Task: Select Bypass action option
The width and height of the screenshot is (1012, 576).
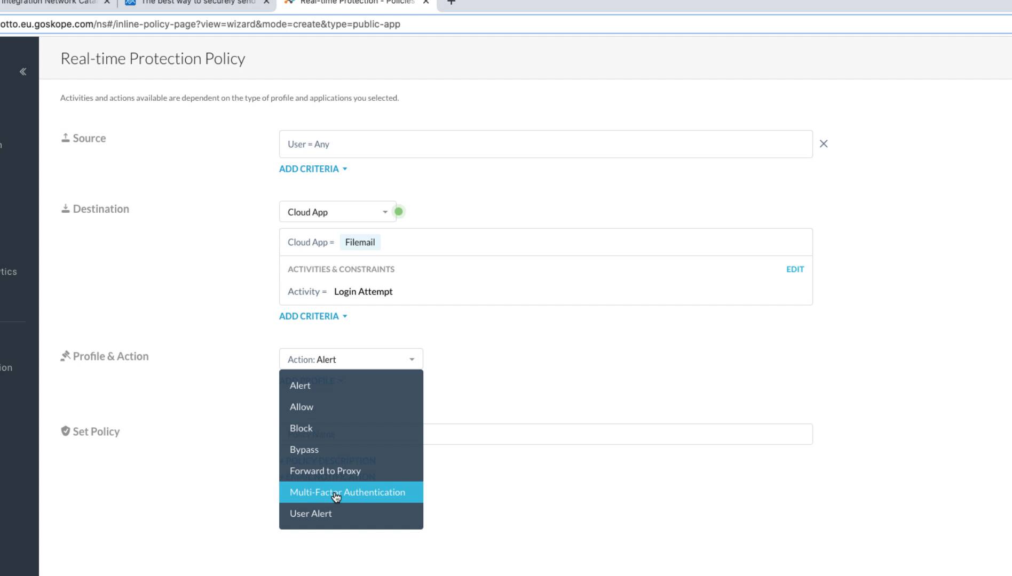Action: coord(304,450)
